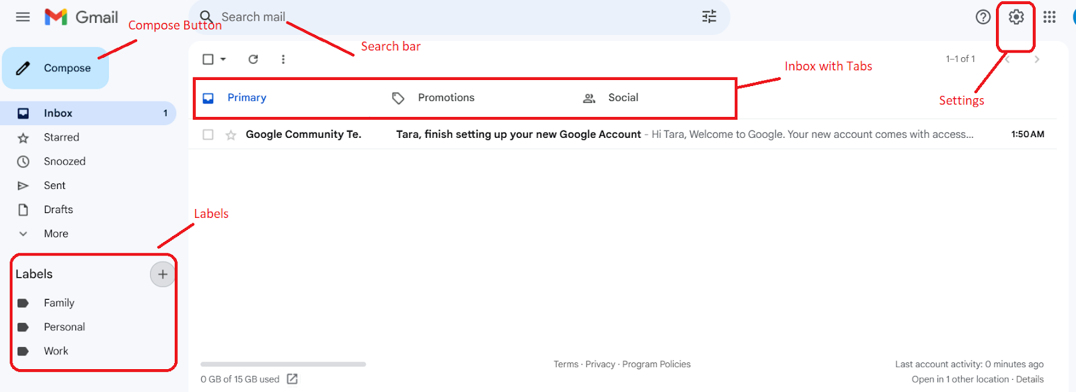This screenshot has width=1076, height=392.
Task: Open the Inbox folder
Action: (88, 113)
